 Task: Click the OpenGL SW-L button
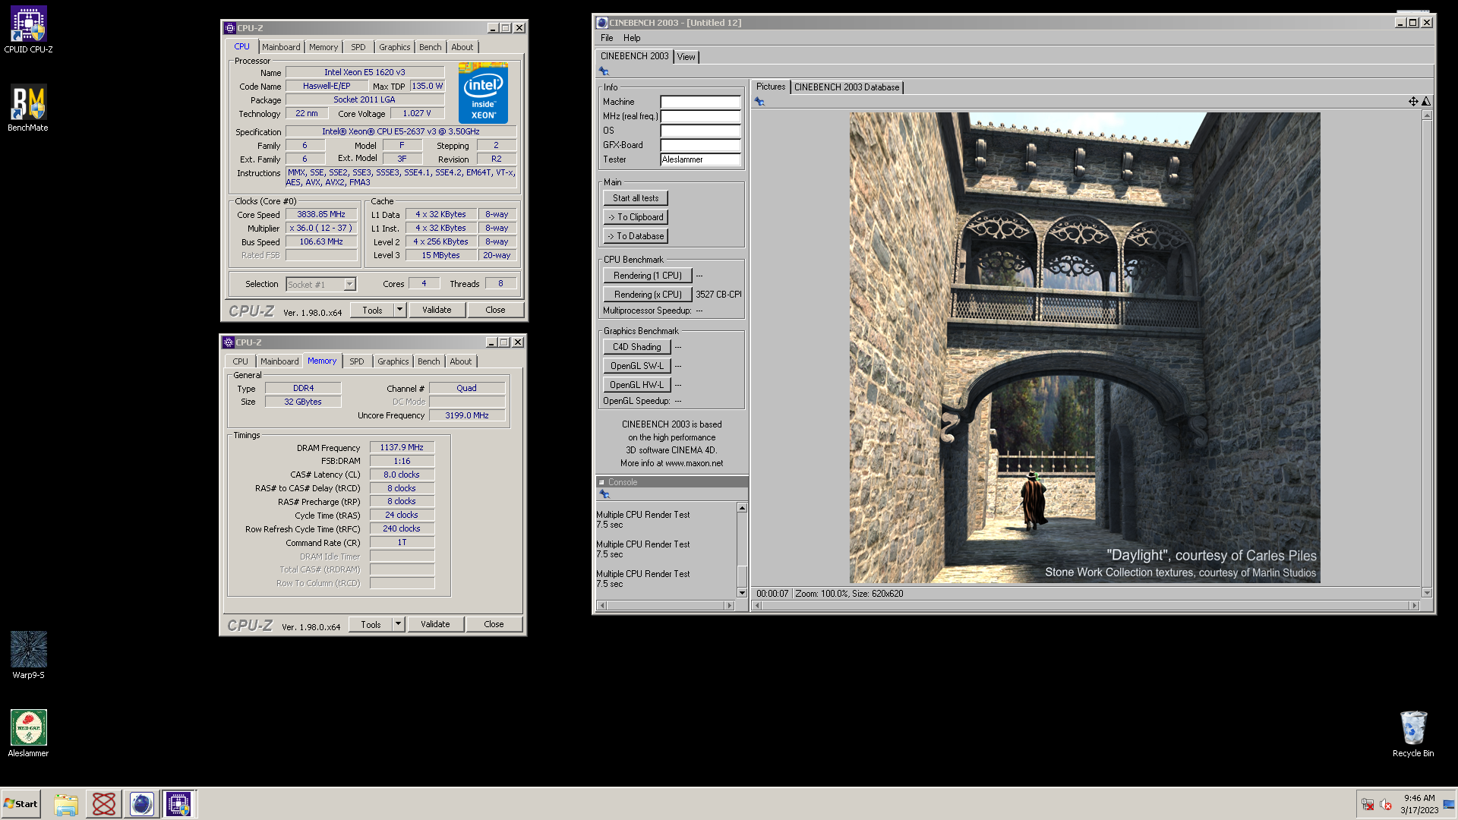click(x=637, y=366)
